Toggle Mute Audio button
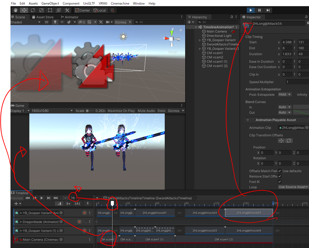 146,111
